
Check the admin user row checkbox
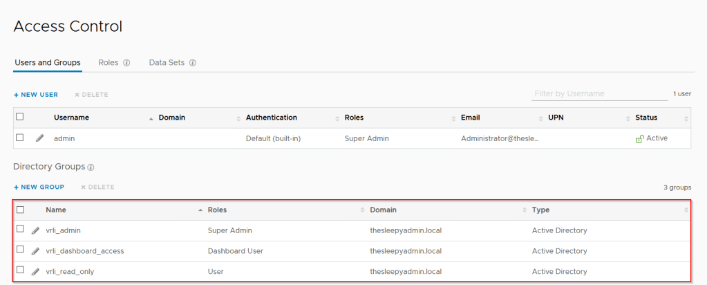20,138
